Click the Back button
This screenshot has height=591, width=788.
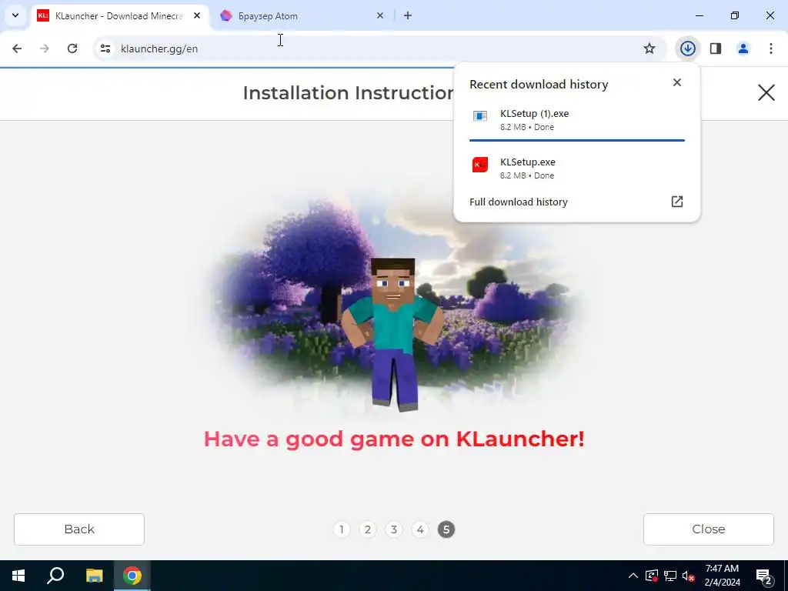(x=79, y=529)
